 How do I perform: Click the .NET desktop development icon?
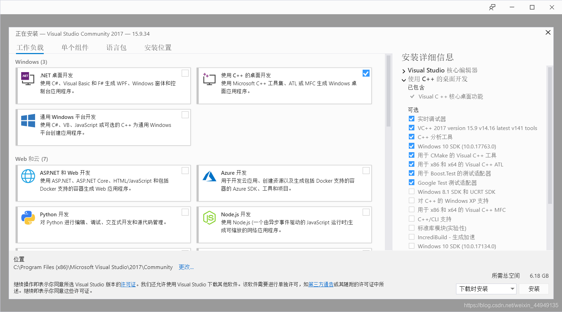28,79
